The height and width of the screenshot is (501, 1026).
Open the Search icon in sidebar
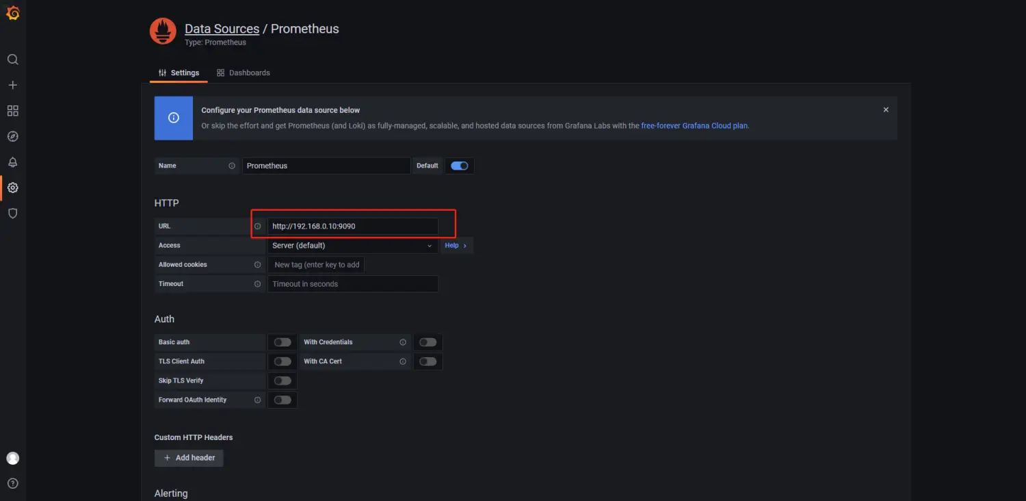point(12,60)
